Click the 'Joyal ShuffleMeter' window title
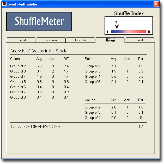164x164 pixels. [x=22, y=4]
